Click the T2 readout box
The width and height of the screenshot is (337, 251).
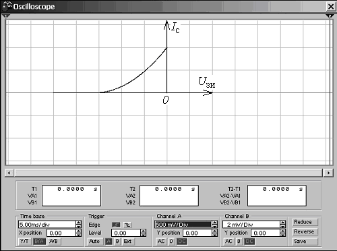point(169,196)
